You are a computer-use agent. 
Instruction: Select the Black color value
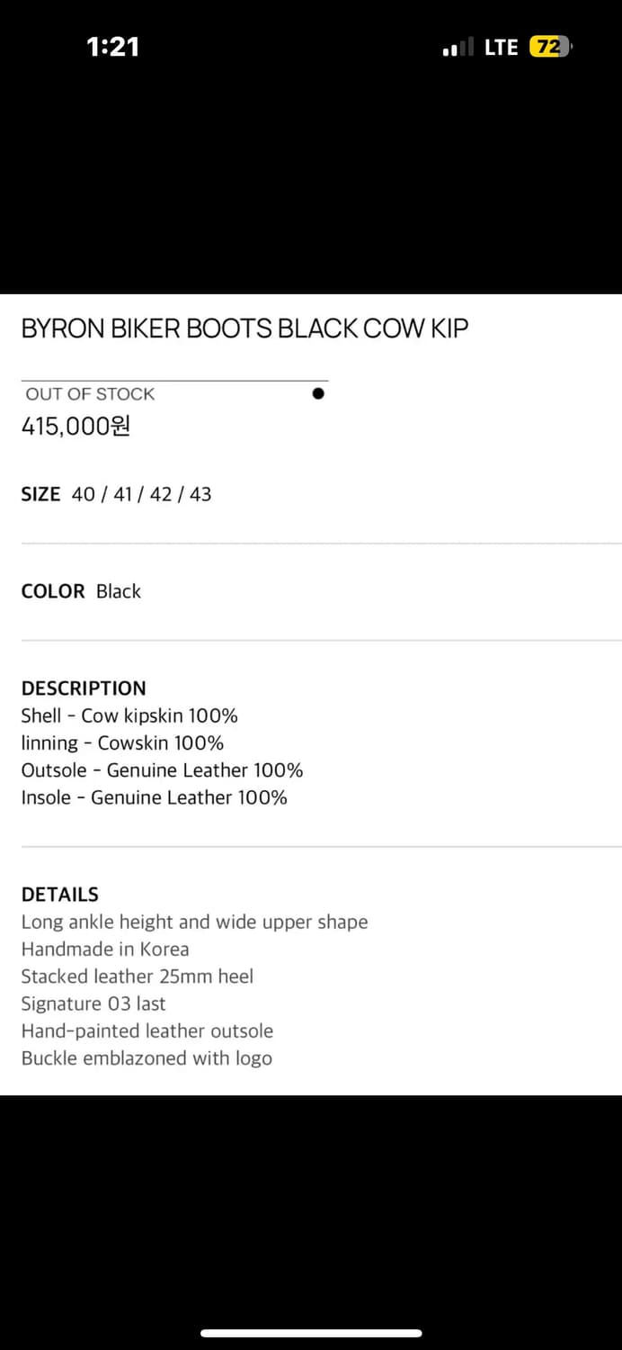point(119,591)
